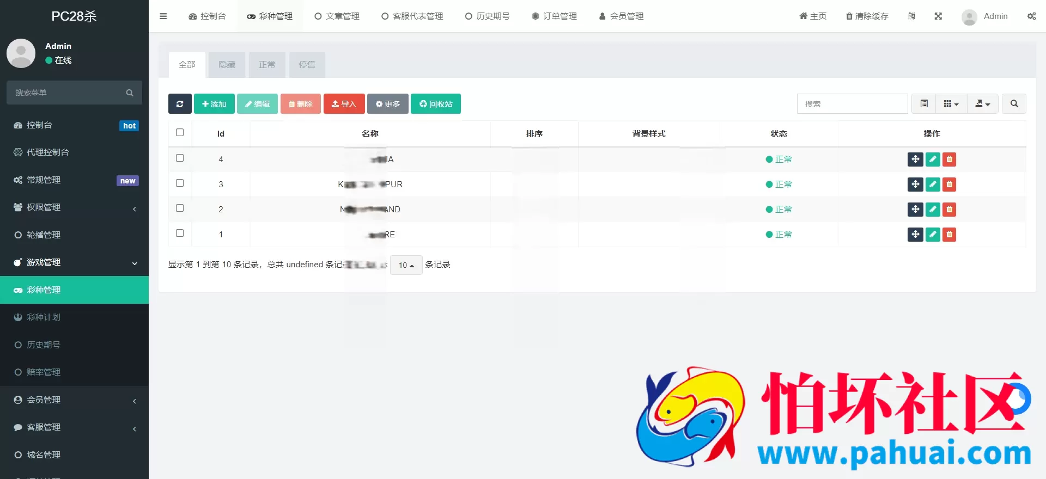Open 会员管理 tab in top navigation

click(622, 16)
